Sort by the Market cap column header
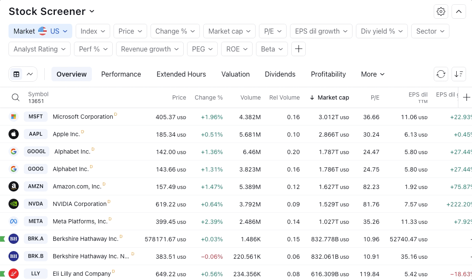Screen dimensions: 472x280 click(x=333, y=97)
